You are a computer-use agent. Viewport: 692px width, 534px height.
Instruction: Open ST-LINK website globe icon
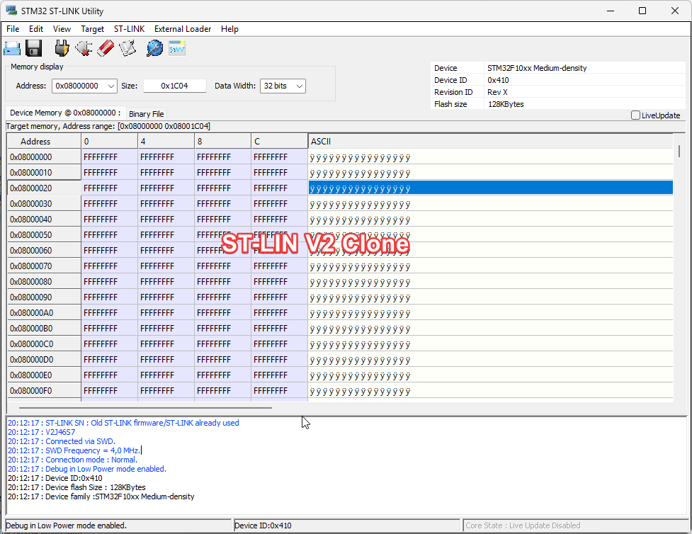tap(154, 48)
